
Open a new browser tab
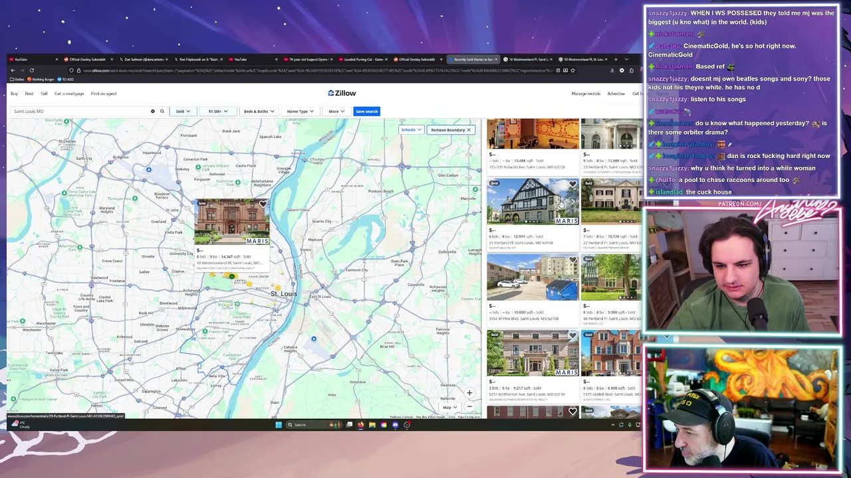[616, 59]
